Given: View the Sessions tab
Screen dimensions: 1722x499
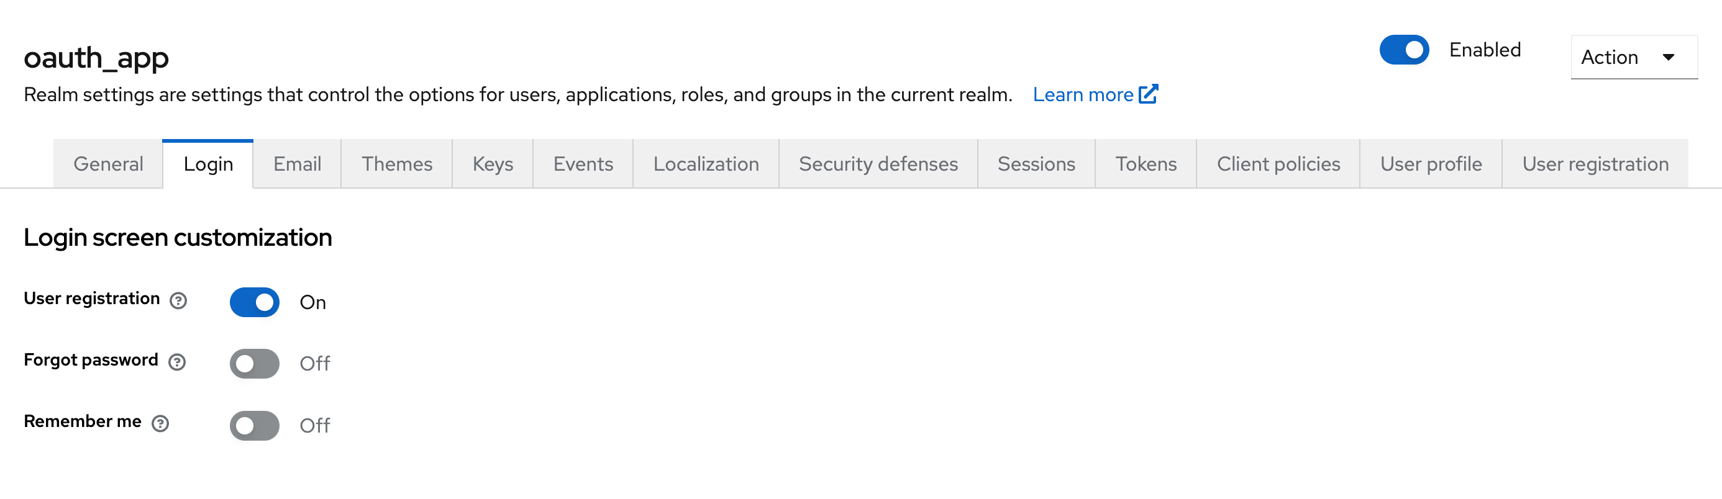Looking at the screenshot, I should [1036, 164].
